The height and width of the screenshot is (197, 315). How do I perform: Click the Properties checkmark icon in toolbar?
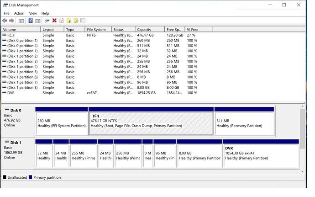[x=61, y=21]
